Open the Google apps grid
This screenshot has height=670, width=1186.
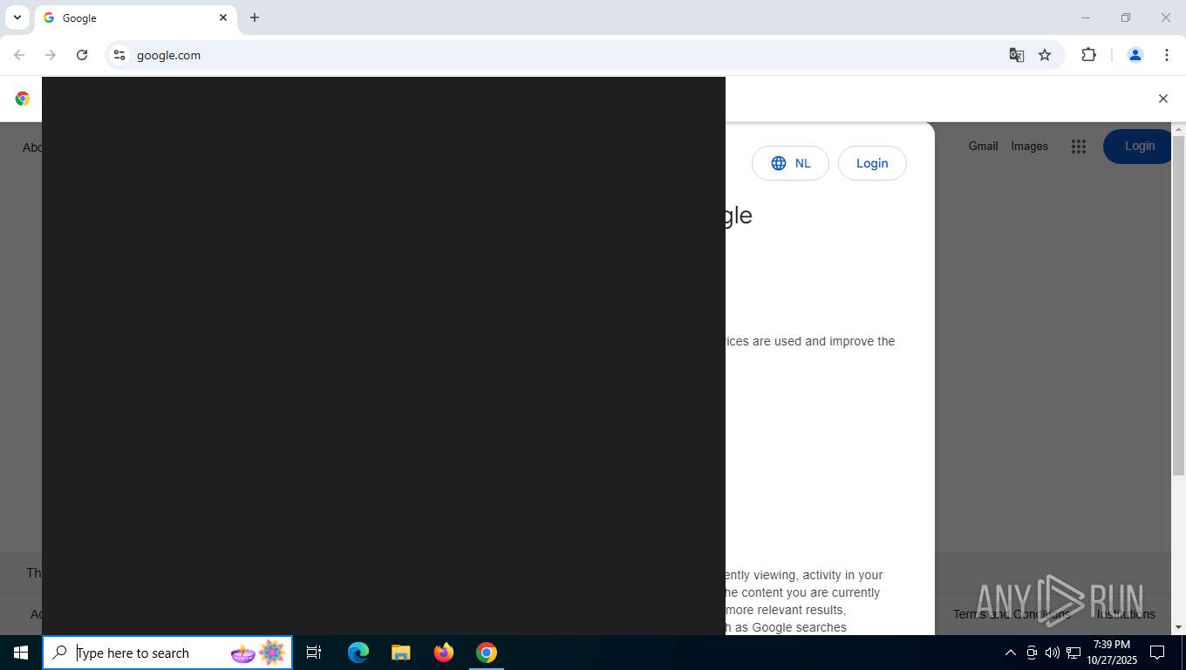pos(1079,147)
